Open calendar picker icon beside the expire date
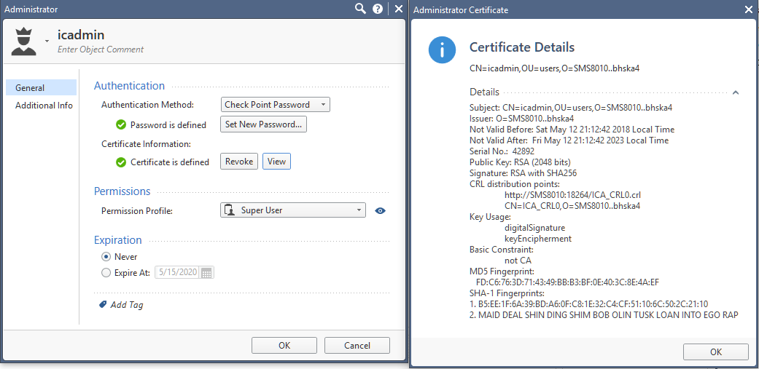The image size is (759, 369). click(206, 272)
